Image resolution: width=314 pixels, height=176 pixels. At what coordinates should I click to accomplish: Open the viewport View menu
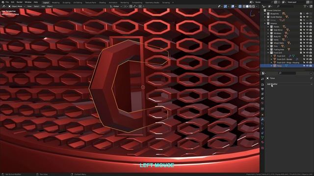pos(29,6)
